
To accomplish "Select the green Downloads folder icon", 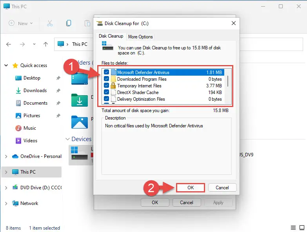I will pos(80,100).
